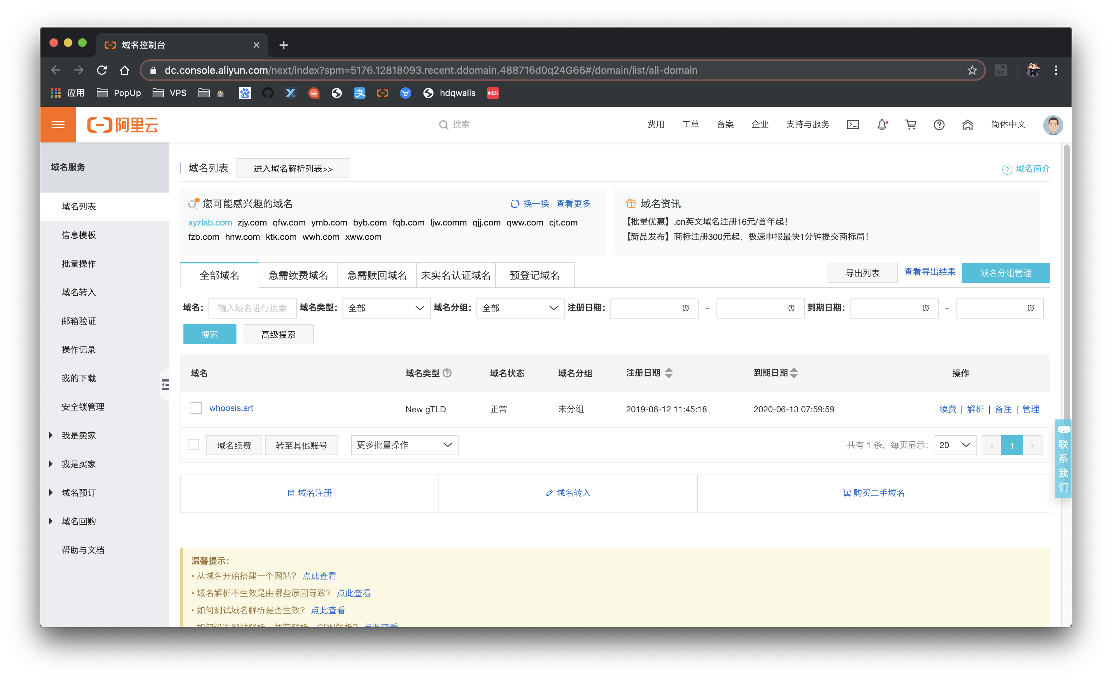Focus the 域名 search input
Image resolution: width=1112 pixels, height=680 pixels.
[x=252, y=308]
